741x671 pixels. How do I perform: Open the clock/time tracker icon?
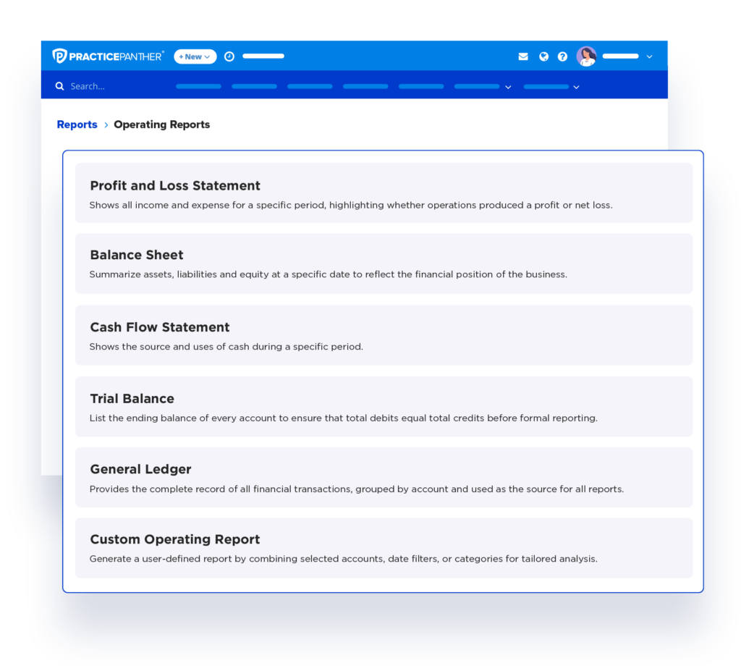click(x=229, y=56)
